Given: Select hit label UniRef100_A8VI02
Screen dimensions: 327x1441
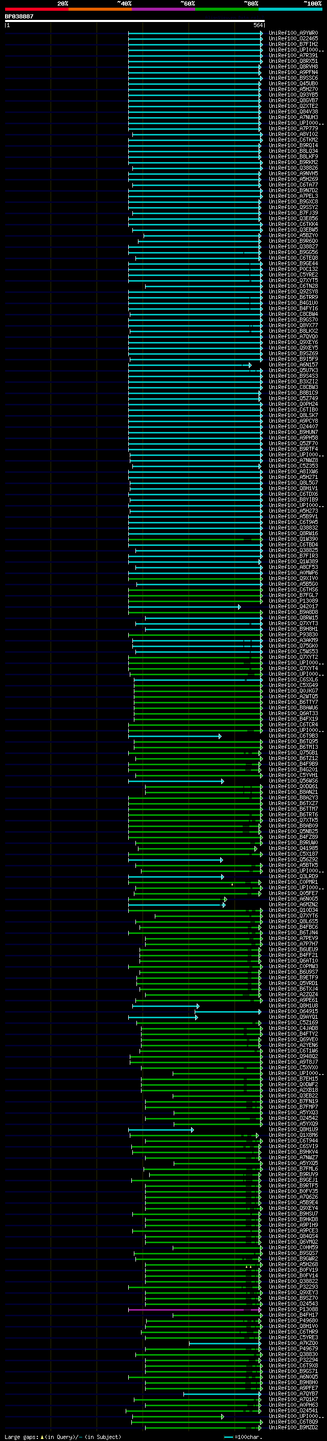Looking at the screenshot, I should pyautogui.click(x=293, y=134).
